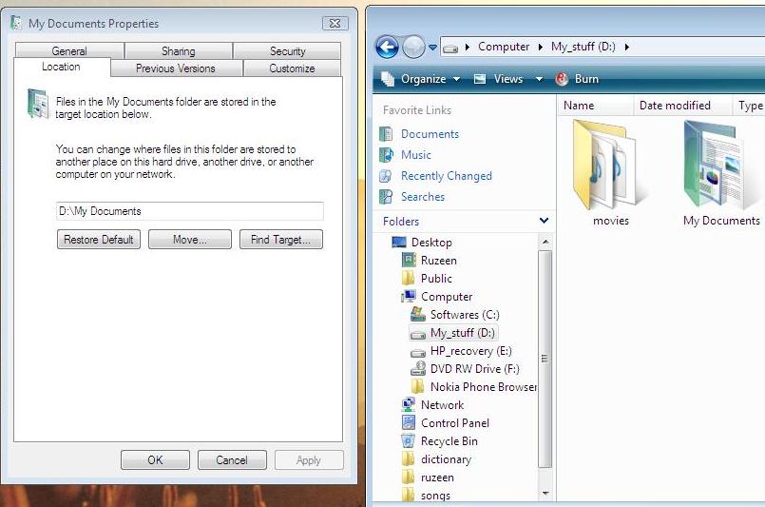Select DVD RW Drive (F:)
The width and height of the screenshot is (765, 507).
pos(473,369)
